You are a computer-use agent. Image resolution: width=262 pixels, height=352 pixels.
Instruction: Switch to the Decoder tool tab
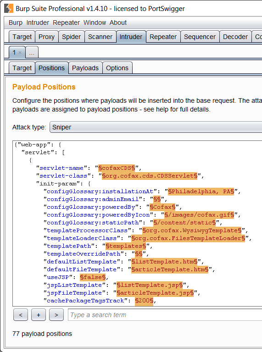235,37
